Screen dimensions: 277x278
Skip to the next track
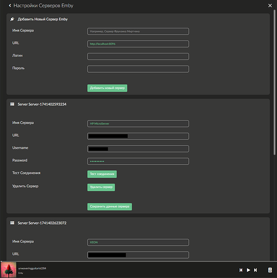tap(255, 270)
